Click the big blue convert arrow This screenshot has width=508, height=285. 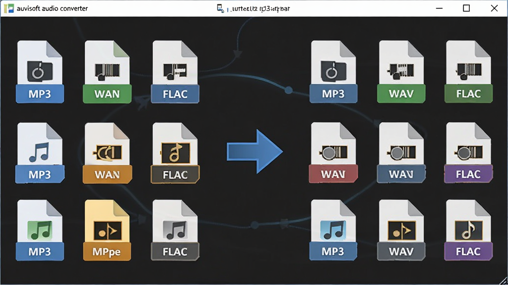(254, 151)
